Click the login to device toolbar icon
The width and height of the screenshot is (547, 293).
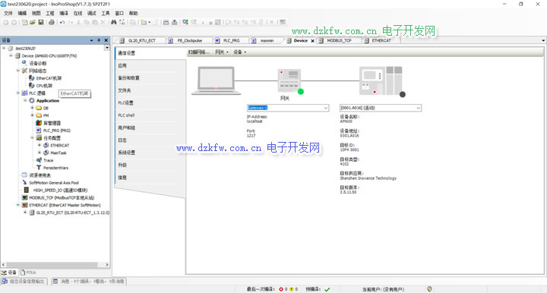click(x=185, y=22)
